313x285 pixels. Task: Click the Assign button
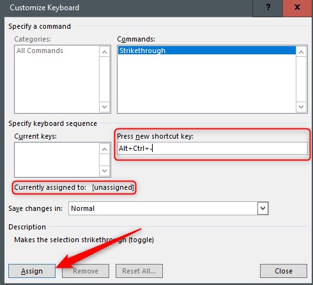click(32, 271)
